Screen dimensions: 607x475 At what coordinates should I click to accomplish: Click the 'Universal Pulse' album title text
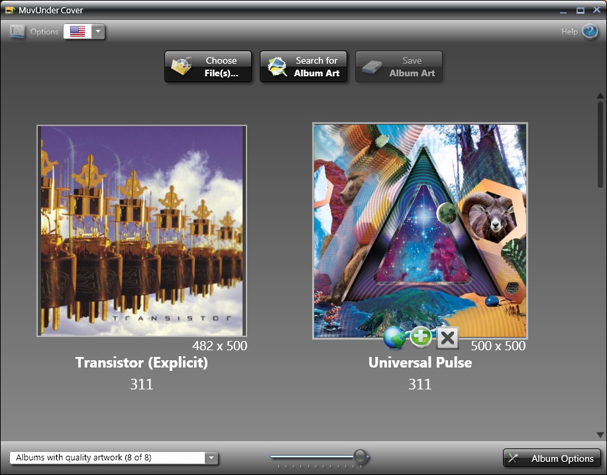click(420, 363)
